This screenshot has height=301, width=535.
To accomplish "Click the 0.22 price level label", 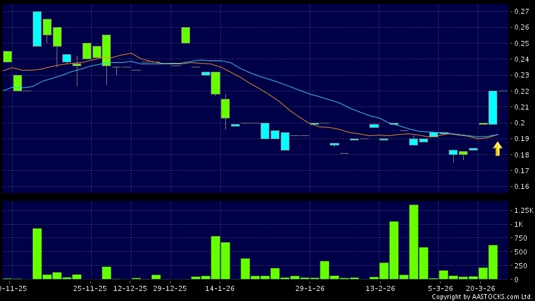I will click(521, 91).
